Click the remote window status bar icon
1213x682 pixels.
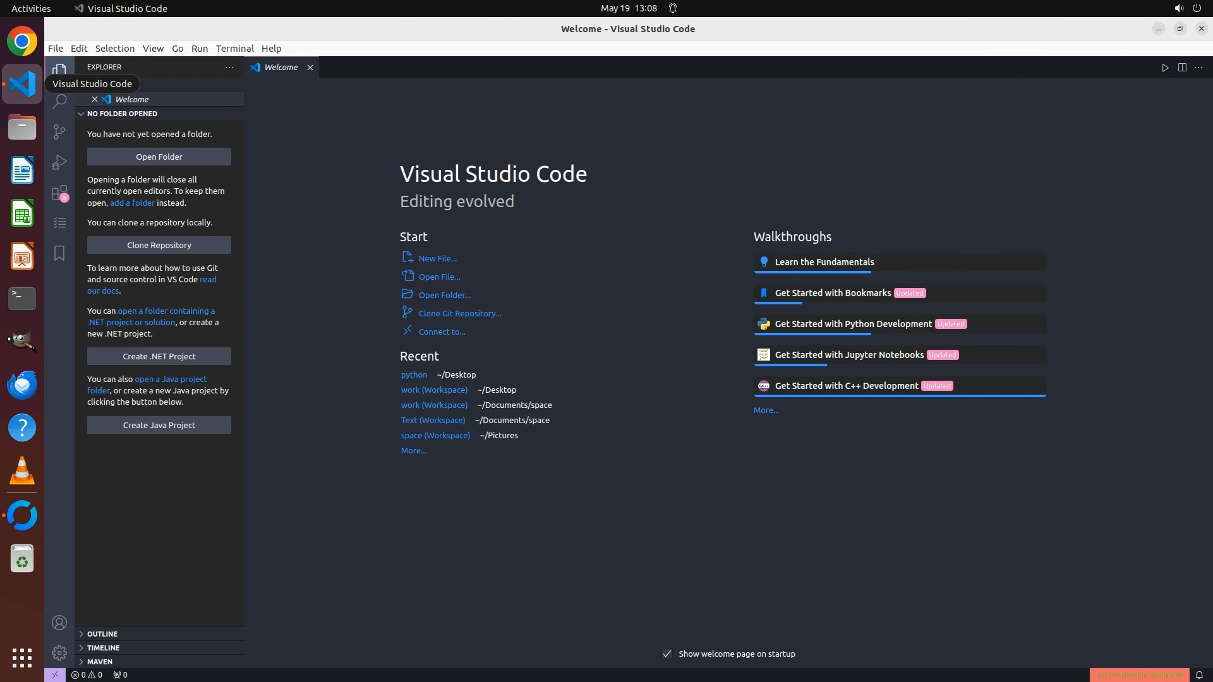[55, 674]
